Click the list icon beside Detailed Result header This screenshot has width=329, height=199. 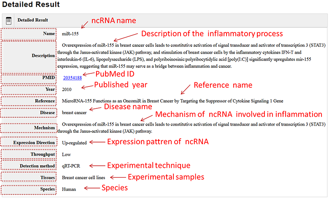point(8,20)
